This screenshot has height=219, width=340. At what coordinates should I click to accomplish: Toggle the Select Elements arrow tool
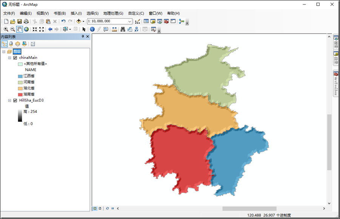pyautogui.click(x=84, y=29)
